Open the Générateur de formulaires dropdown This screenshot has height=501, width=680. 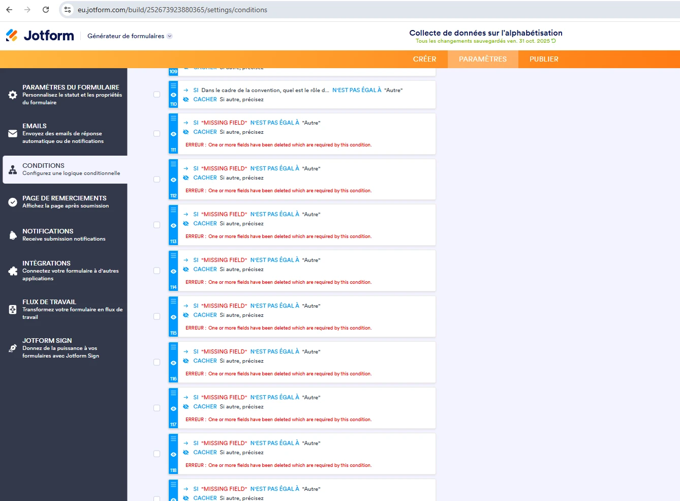130,36
